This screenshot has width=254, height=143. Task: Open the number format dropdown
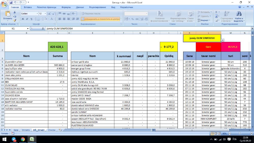[x=147, y=14]
